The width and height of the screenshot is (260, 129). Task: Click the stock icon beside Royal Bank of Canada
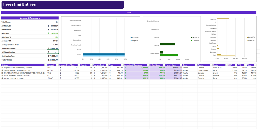tap(2, 75)
